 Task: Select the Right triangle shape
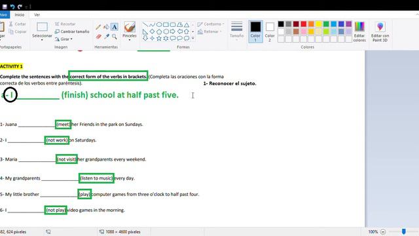(x=145, y=31)
